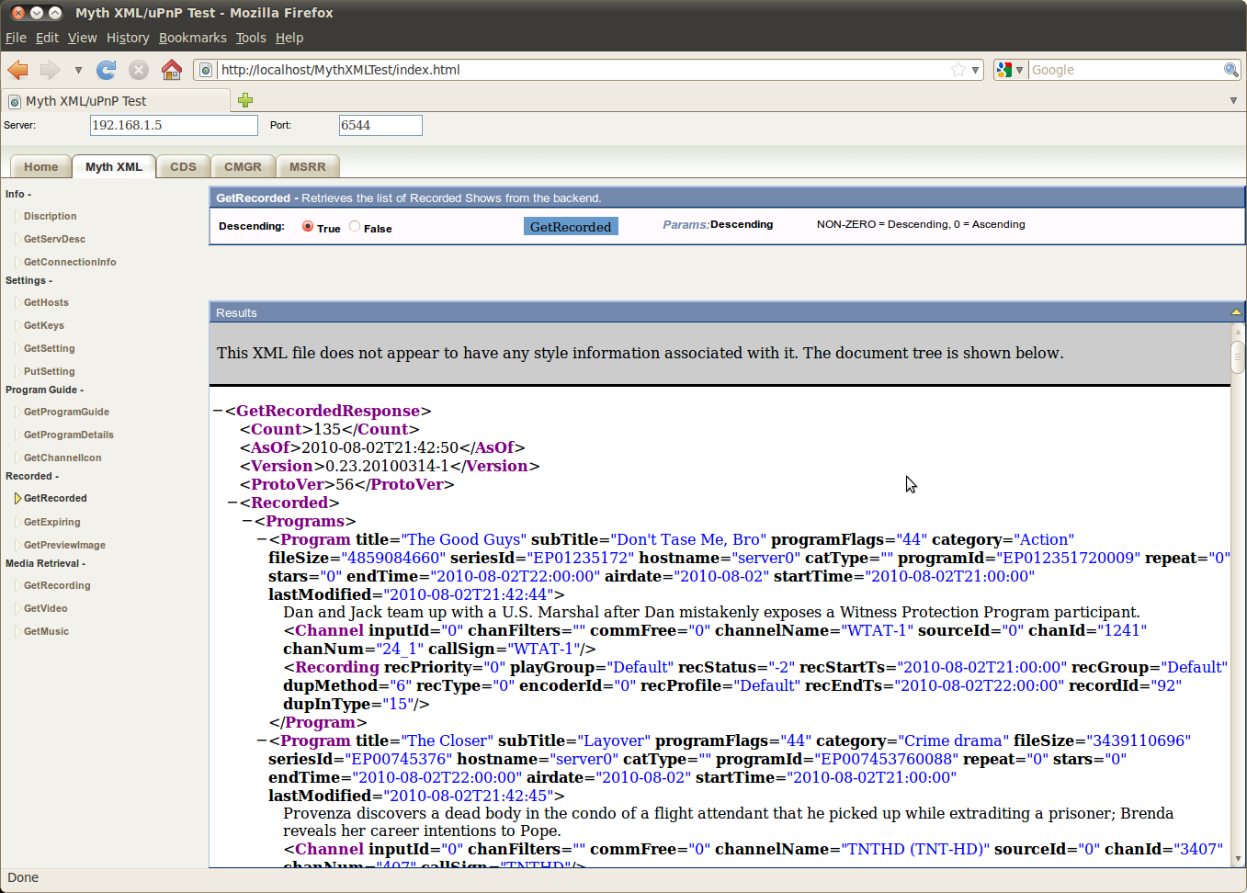Click the results scrollbar down arrow
Image resolution: width=1247 pixels, height=893 pixels.
1238,859
